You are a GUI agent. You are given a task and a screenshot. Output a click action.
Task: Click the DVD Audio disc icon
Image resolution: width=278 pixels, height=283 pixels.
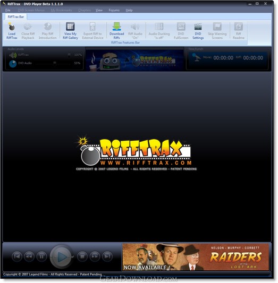tap(13, 64)
